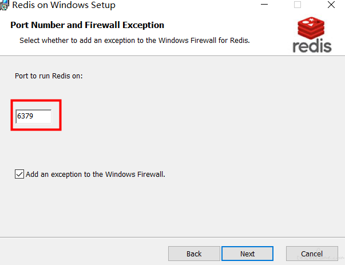Viewport: 345px width, 265px height.
Task: Click the disabled maximize window button
Action: click(x=298, y=5)
